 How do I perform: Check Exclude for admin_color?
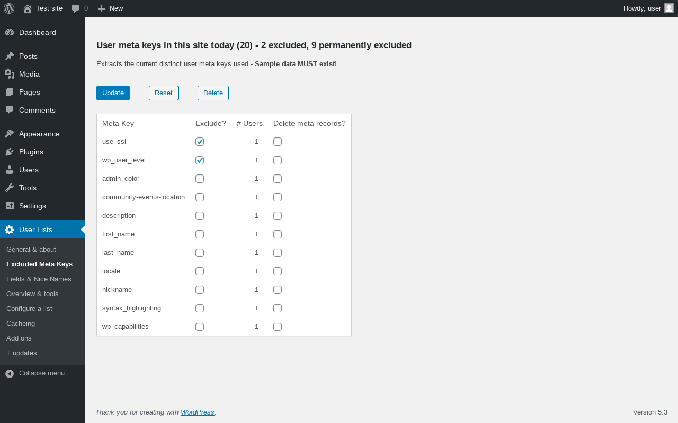(x=200, y=179)
